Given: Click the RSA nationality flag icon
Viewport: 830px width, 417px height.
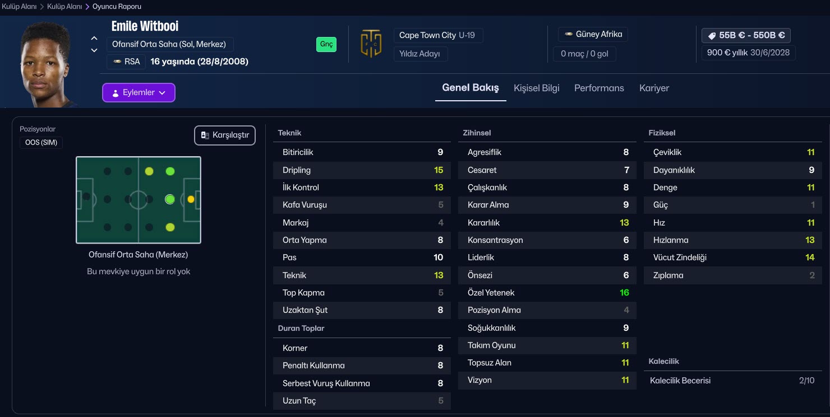Looking at the screenshot, I should pos(117,62).
